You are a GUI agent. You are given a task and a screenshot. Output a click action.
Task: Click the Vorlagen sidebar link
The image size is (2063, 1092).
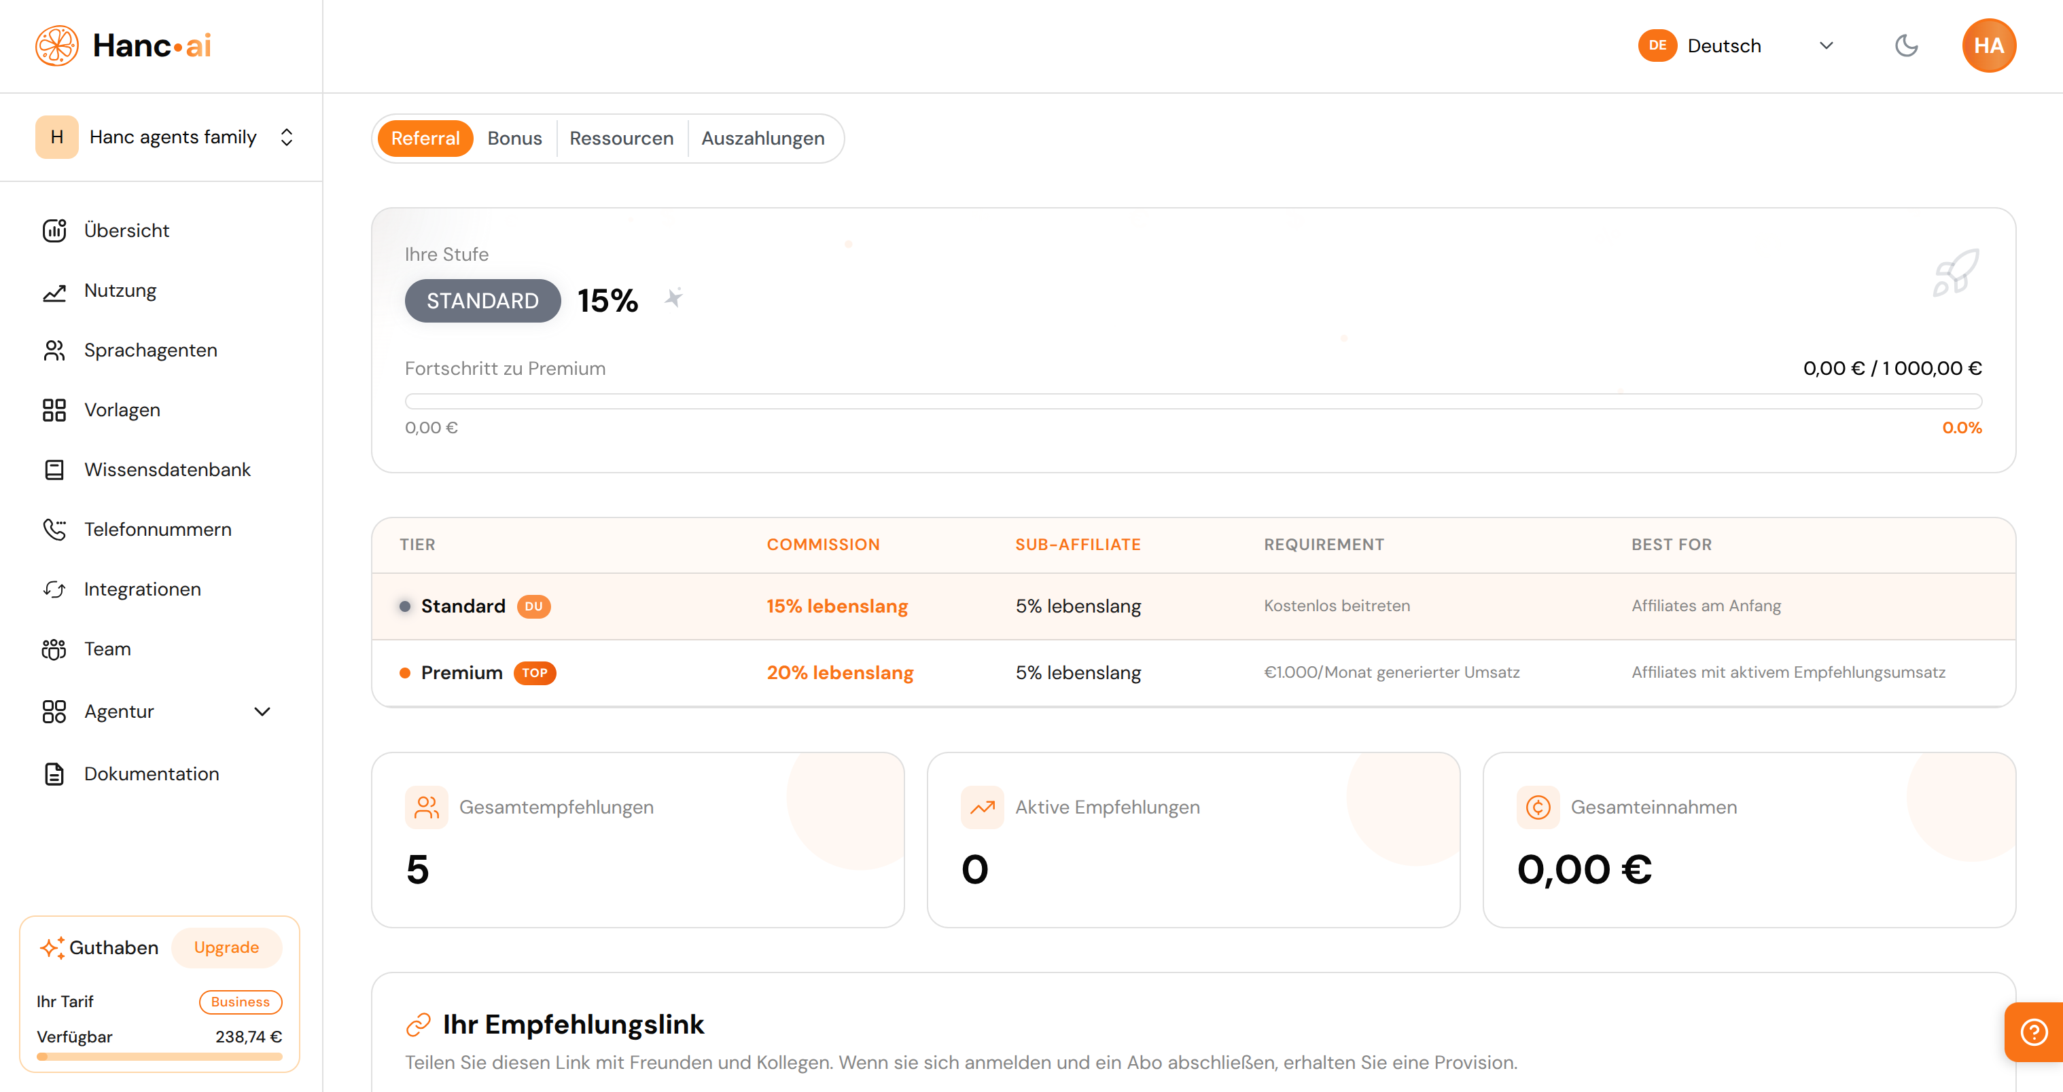(122, 410)
